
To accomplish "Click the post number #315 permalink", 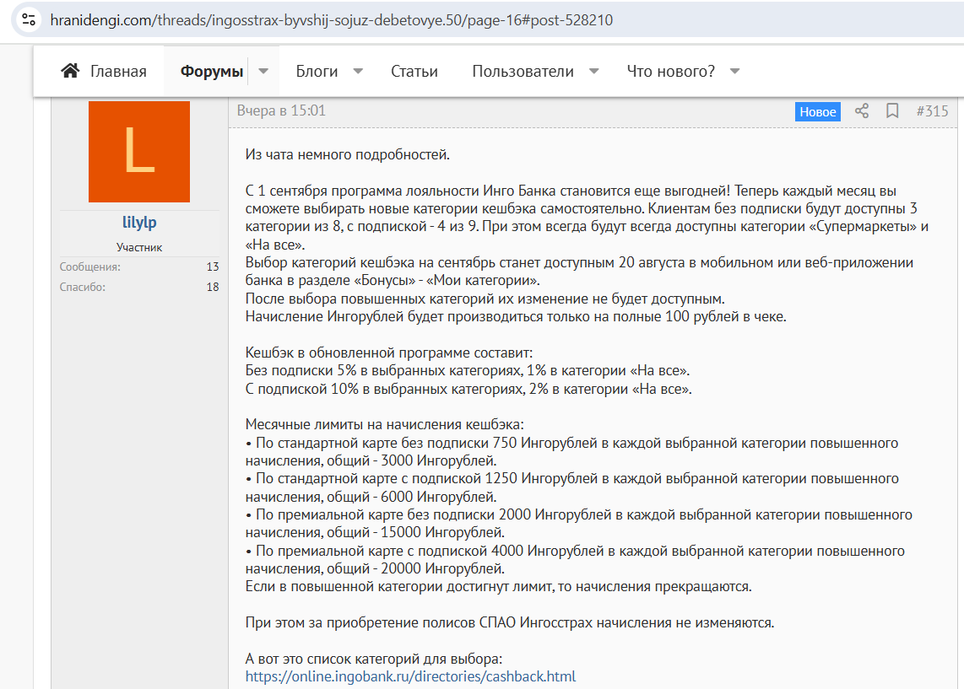I will coord(932,111).
